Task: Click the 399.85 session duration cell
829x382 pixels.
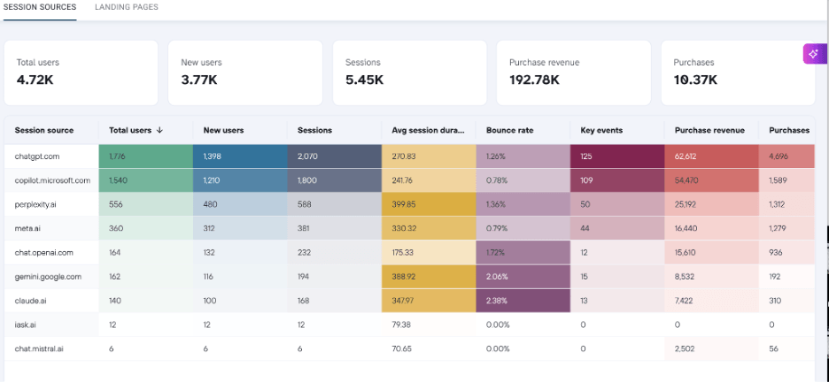Action: pyautogui.click(x=429, y=204)
